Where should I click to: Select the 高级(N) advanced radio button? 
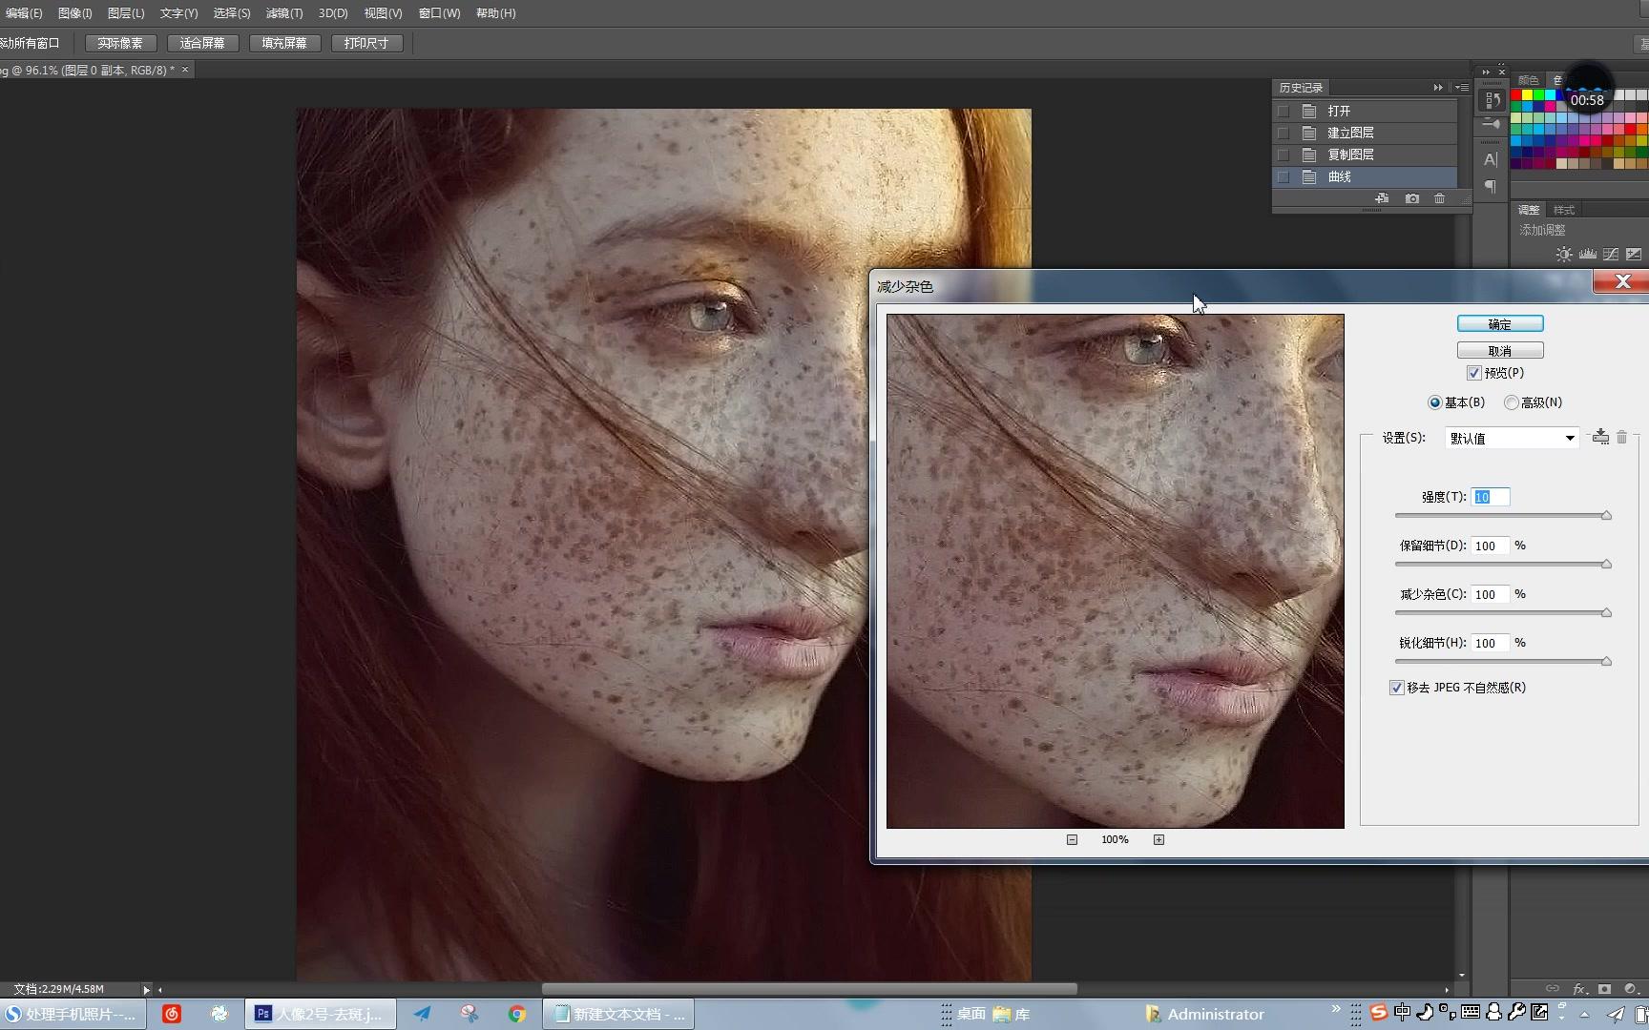[x=1512, y=402]
